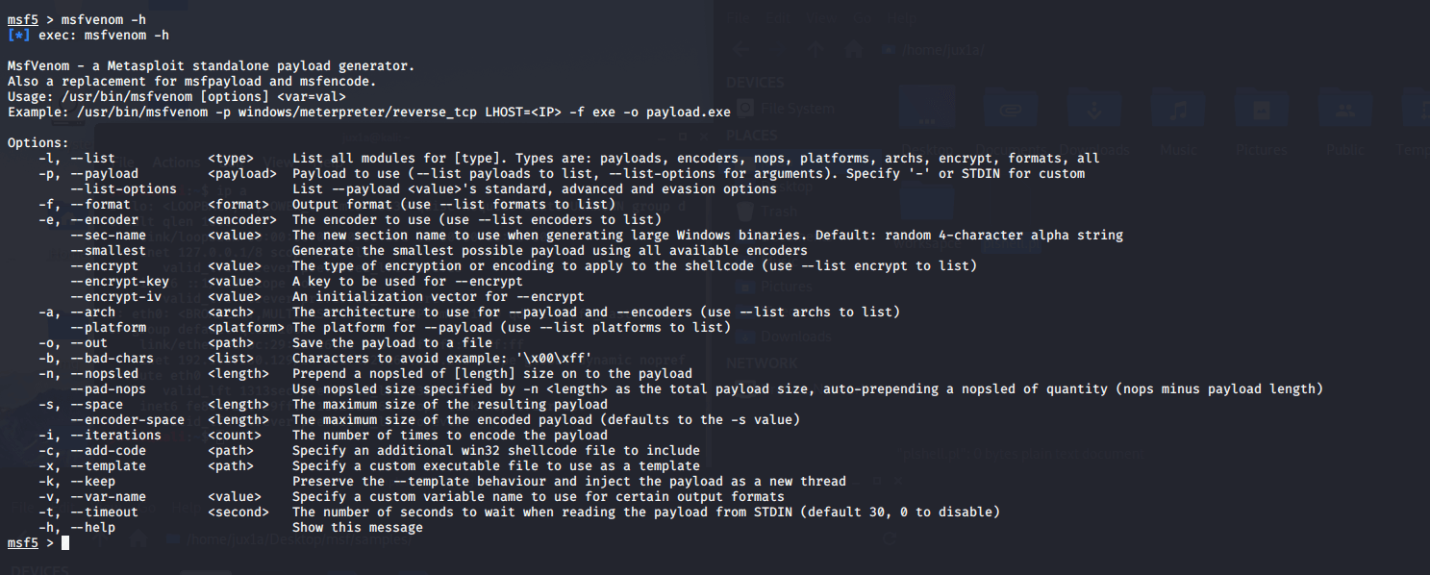Image resolution: width=1430 pixels, height=575 pixels.
Task: Click the --encoder option text
Action: click(x=105, y=220)
